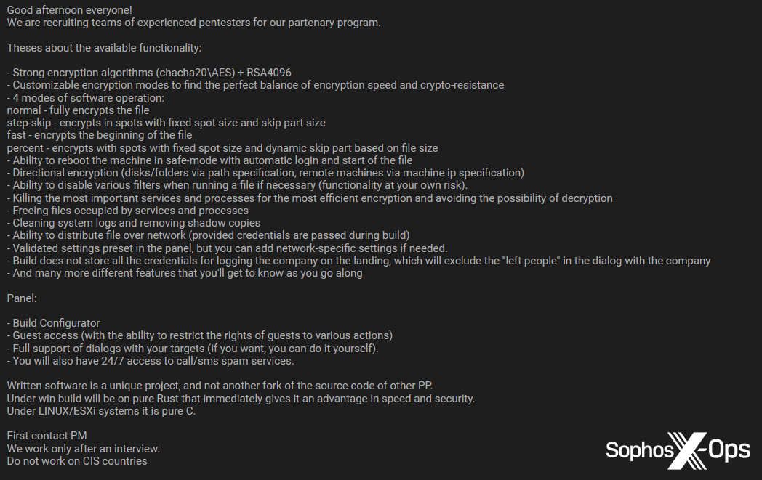Click "We work only after an interview."

click(83, 449)
